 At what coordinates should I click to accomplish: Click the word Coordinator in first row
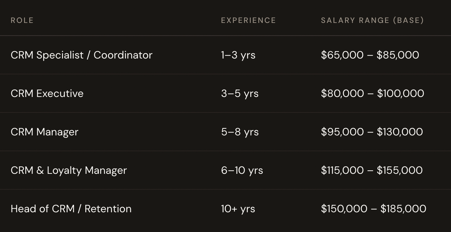click(x=123, y=55)
